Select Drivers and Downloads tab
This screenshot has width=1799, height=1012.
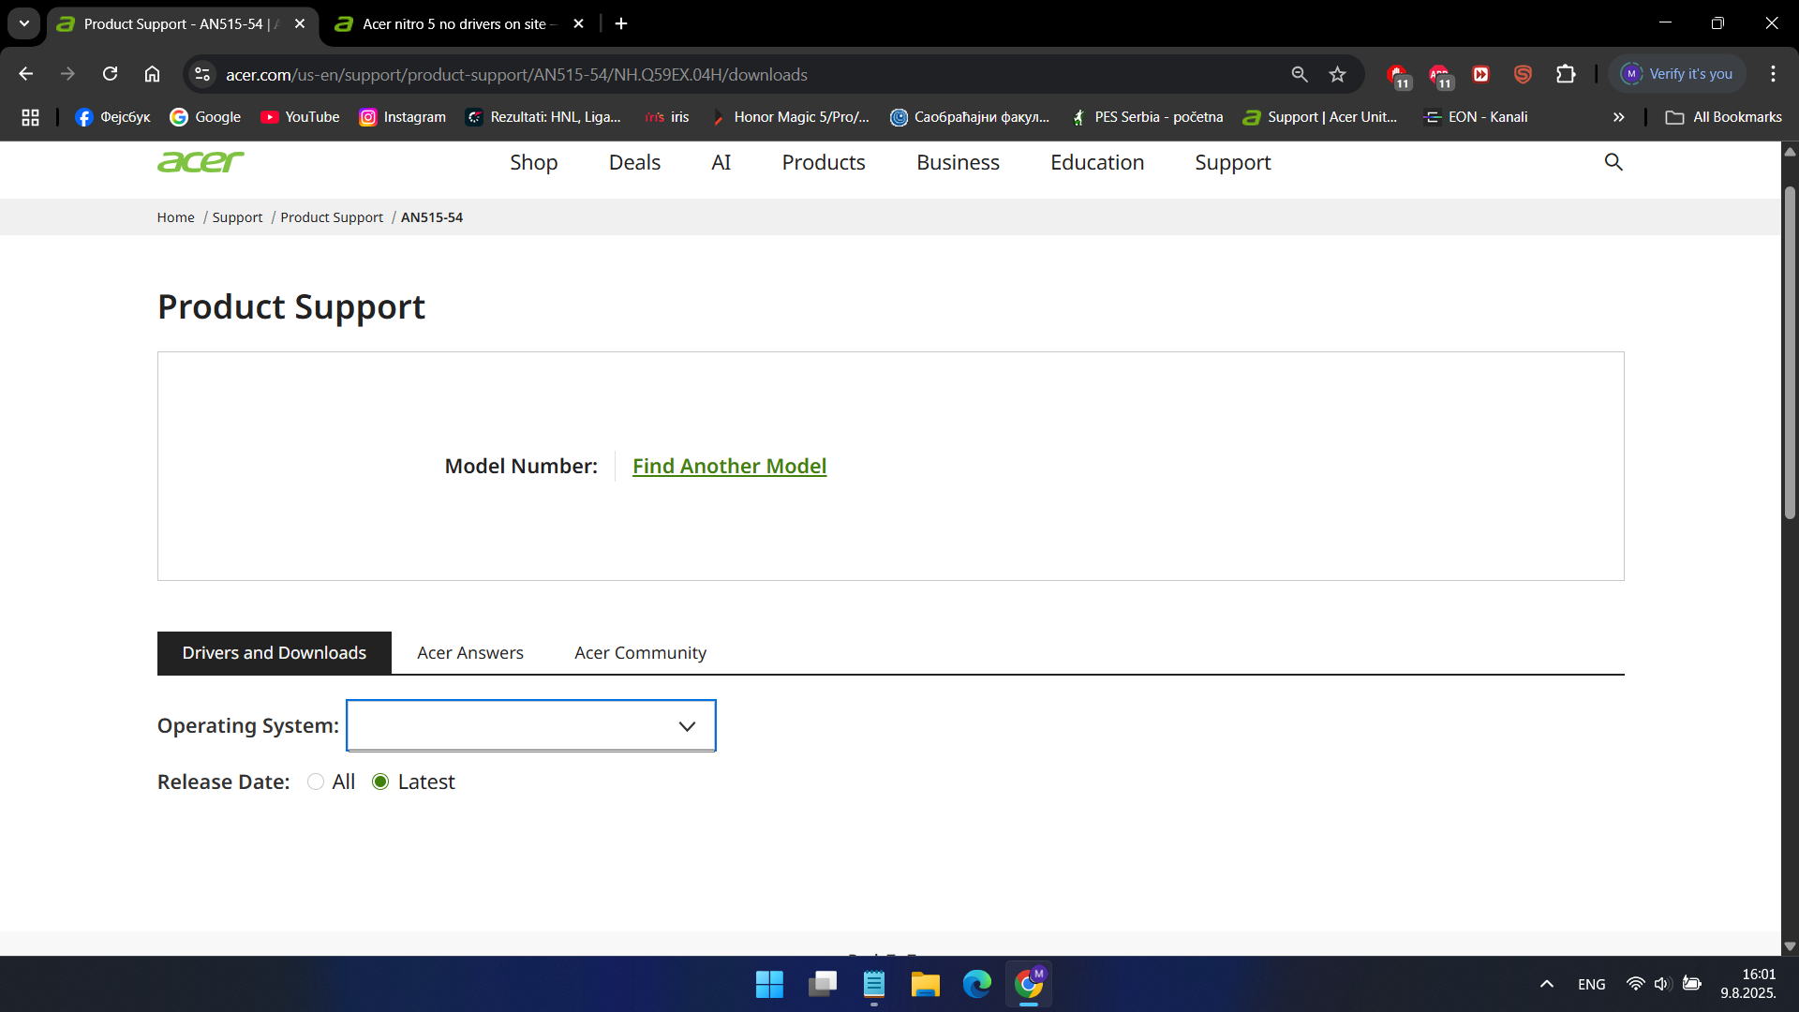(x=275, y=653)
